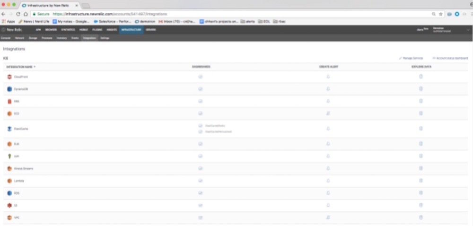Open the Salesforce bookmark
Image resolution: width=473 pixels, height=226 pixels.
pyautogui.click(x=113, y=21)
